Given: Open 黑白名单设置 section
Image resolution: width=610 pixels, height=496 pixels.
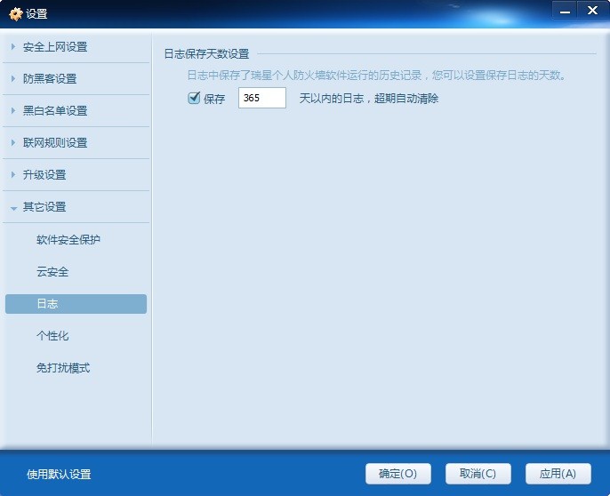Looking at the screenshot, I should (55, 111).
